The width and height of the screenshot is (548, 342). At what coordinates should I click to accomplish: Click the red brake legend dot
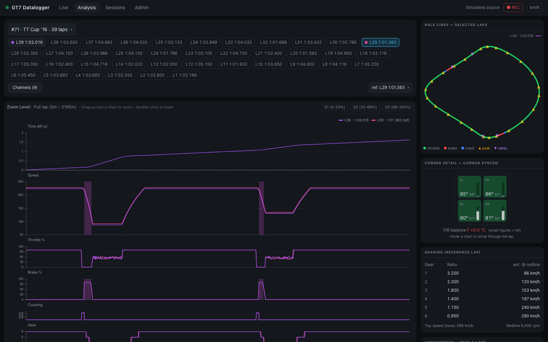[445, 148]
